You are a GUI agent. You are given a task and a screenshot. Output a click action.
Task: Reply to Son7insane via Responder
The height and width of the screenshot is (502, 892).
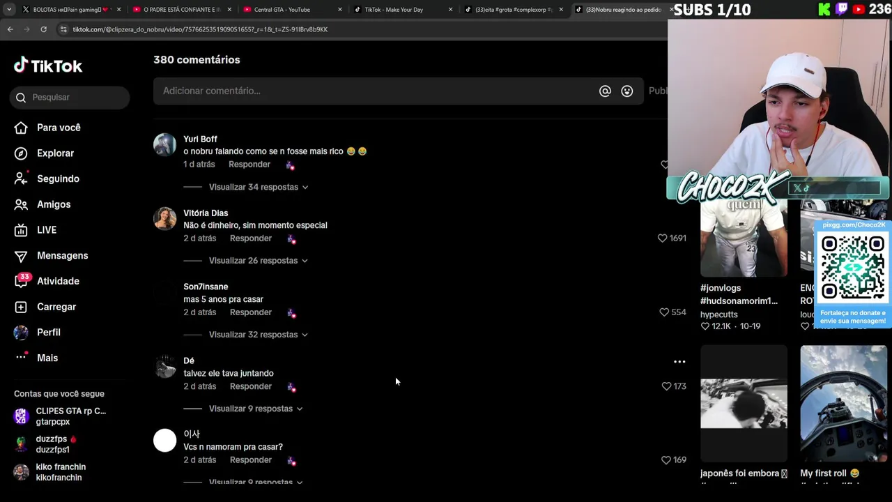pos(251,312)
